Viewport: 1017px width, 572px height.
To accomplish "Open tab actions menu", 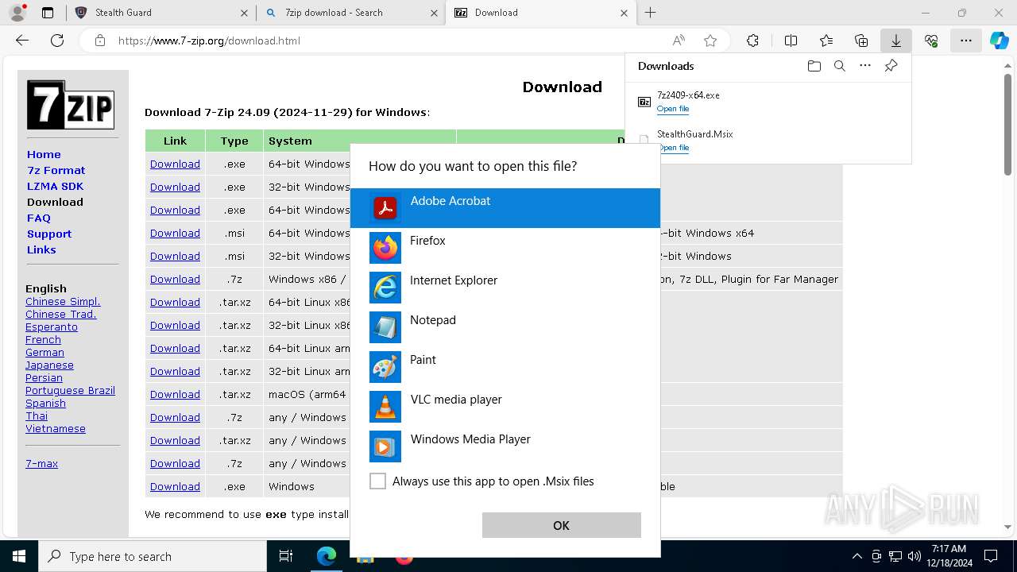I will [x=48, y=13].
